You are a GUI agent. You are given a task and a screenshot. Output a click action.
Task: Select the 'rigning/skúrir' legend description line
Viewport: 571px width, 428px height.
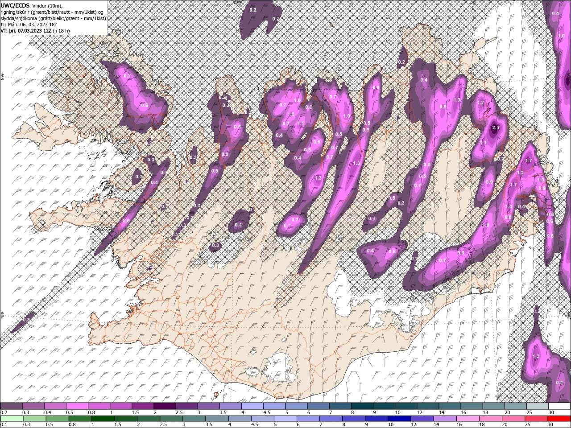(52, 12)
